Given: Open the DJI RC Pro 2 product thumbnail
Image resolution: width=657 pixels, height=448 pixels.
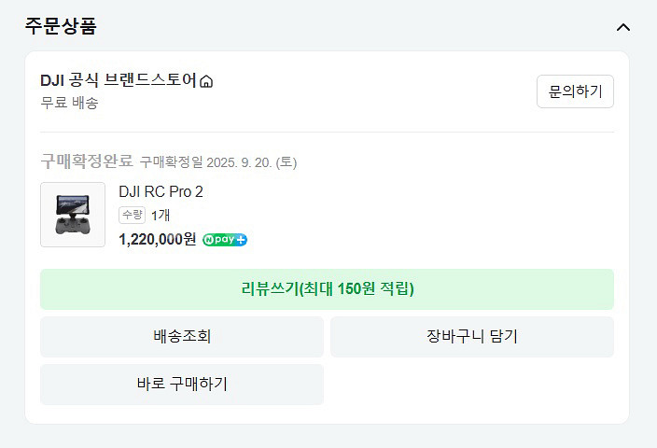Looking at the screenshot, I should click(73, 215).
